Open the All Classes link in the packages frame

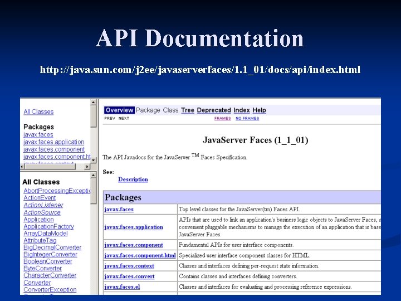(x=38, y=112)
